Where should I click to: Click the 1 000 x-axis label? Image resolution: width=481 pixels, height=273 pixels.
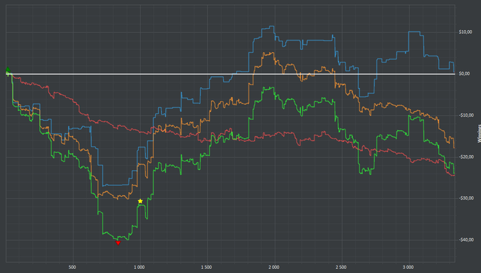[139, 268]
